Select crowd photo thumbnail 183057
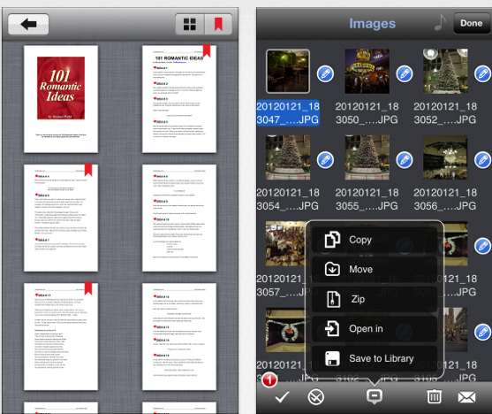 [x=285, y=243]
